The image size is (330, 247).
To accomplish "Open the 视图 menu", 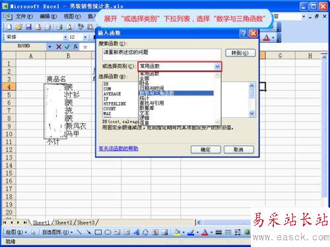I will click(x=72, y=16).
